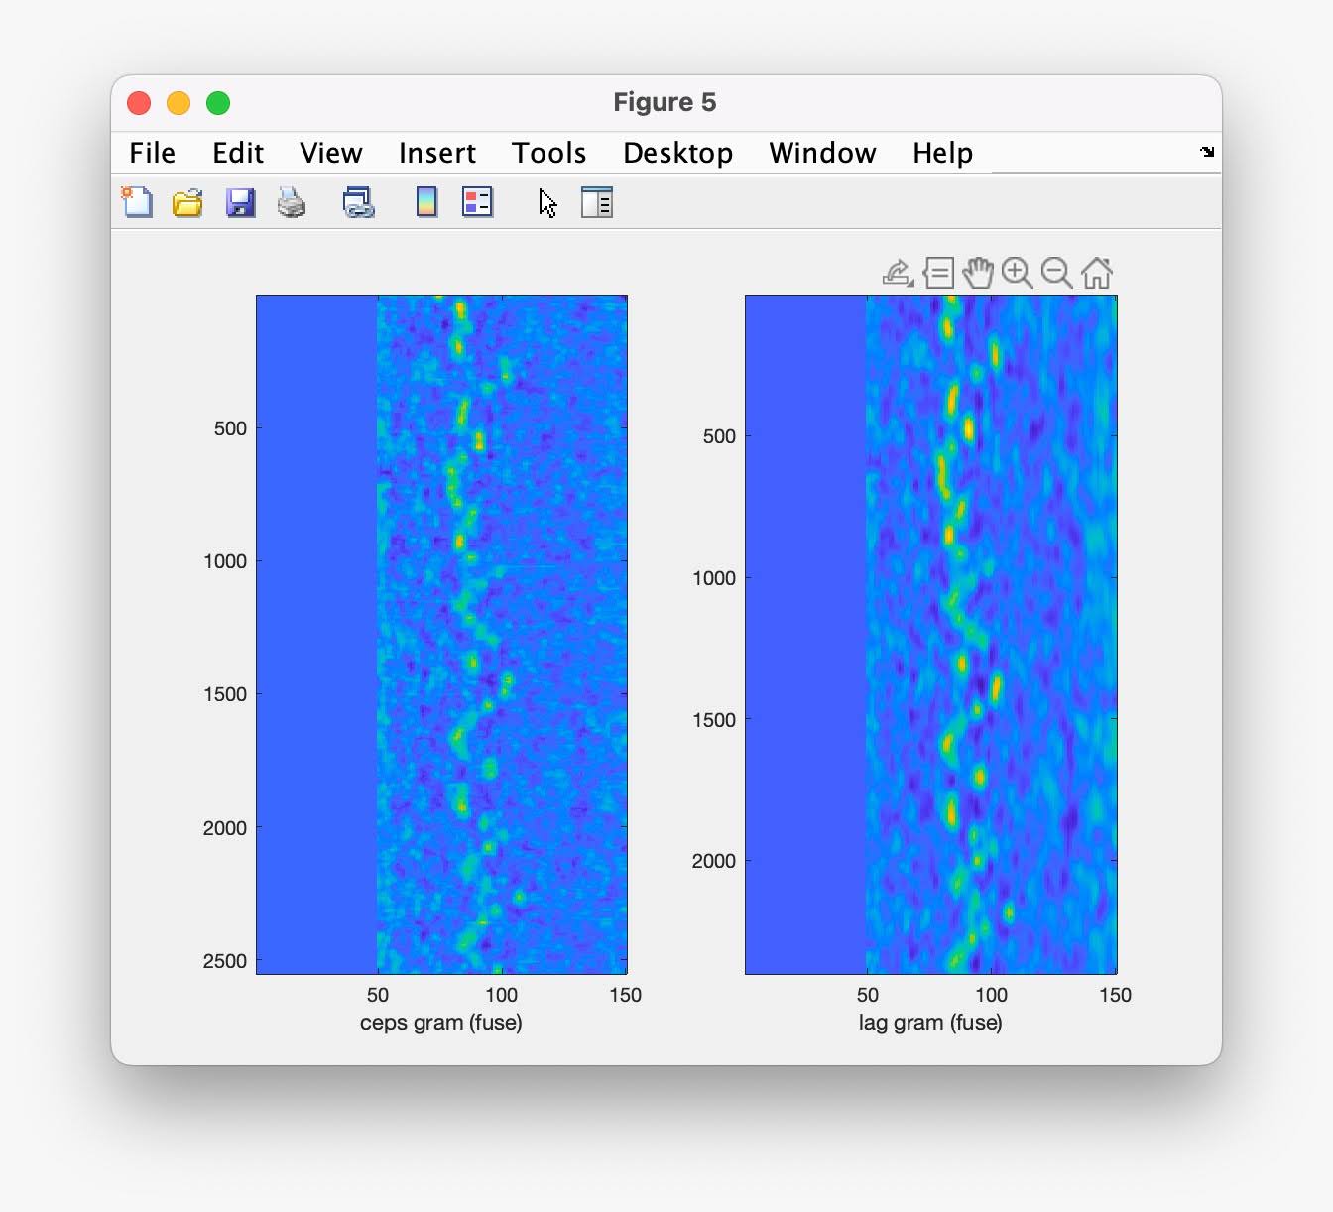This screenshot has width=1333, height=1212.
Task: Open a file with the folder icon
Action: click(x=187, y=203)
